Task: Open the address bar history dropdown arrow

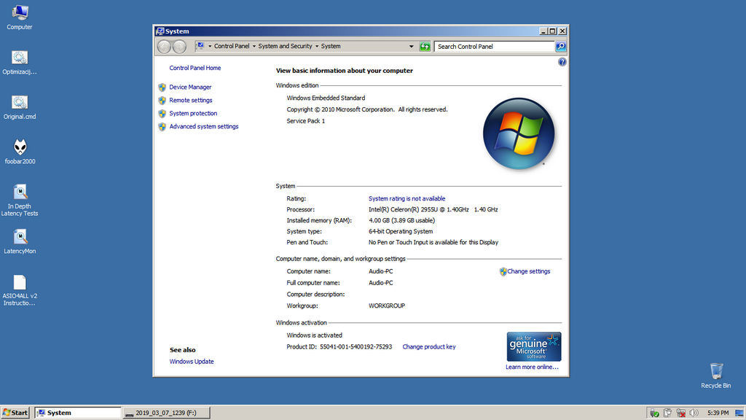Action: (412, 46)
